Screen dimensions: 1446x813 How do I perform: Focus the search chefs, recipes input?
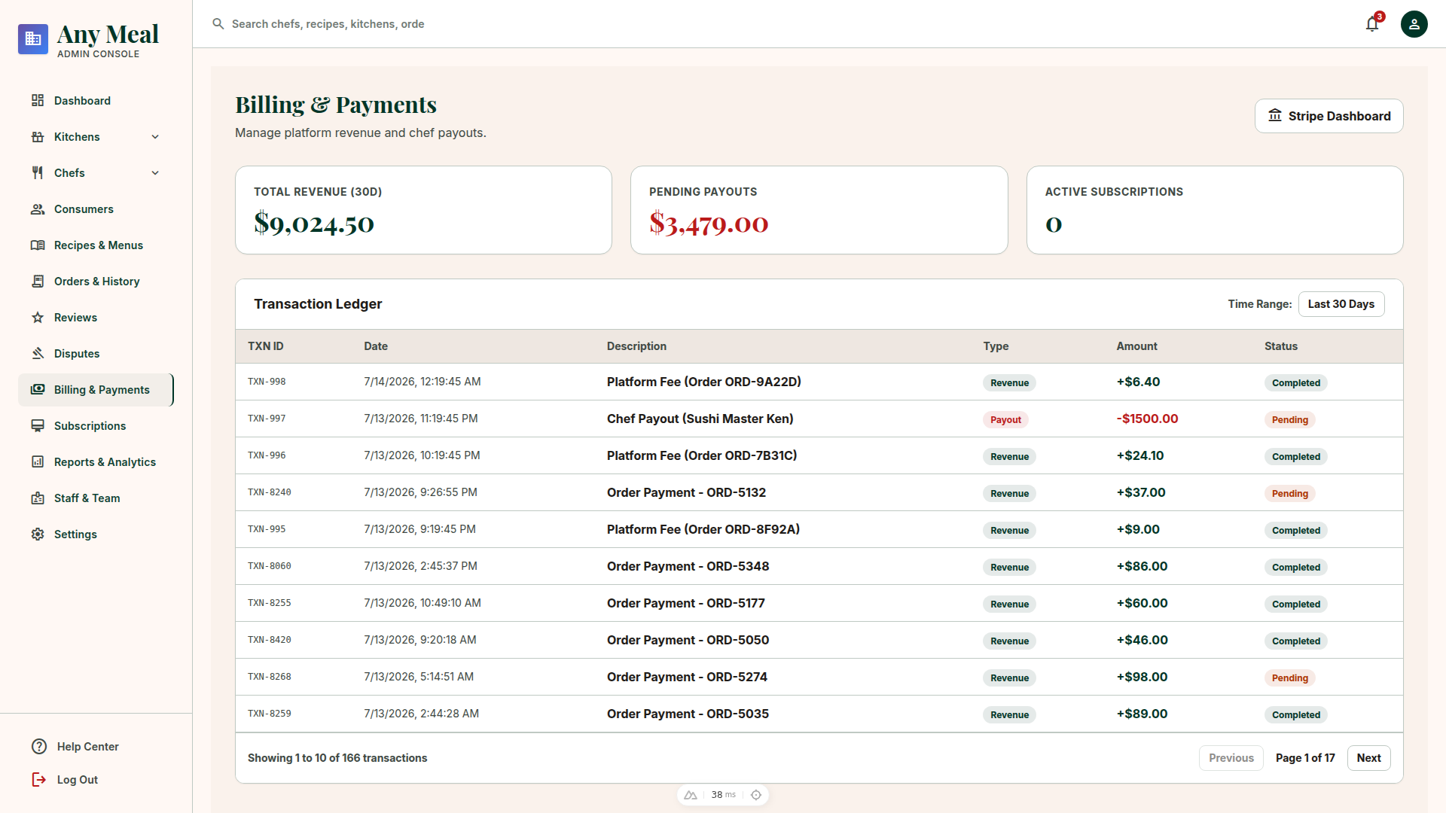(328, 24)
